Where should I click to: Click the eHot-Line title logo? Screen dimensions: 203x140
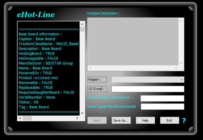coord(36,15)
